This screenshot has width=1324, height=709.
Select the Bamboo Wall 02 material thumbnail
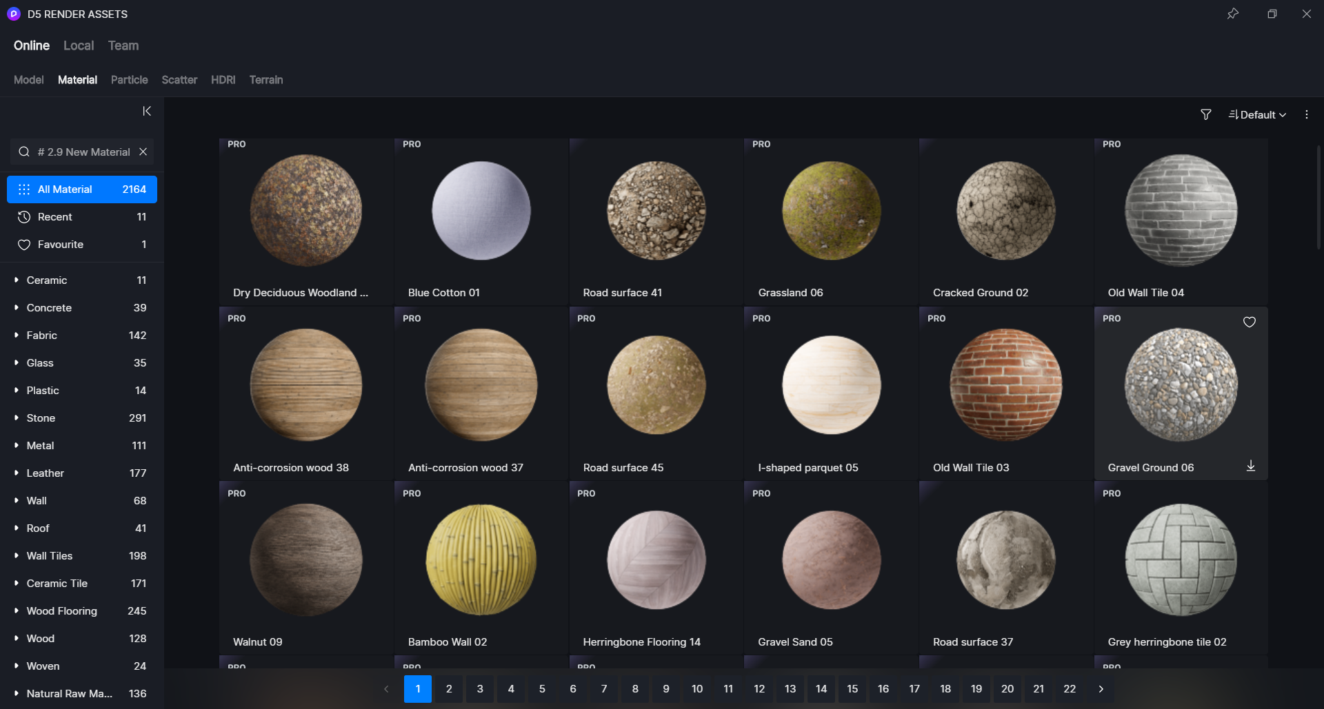[481, 559]
